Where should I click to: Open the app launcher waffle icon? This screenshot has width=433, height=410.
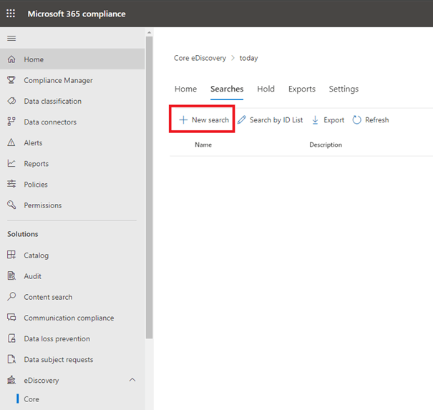(x=11, y=14)
